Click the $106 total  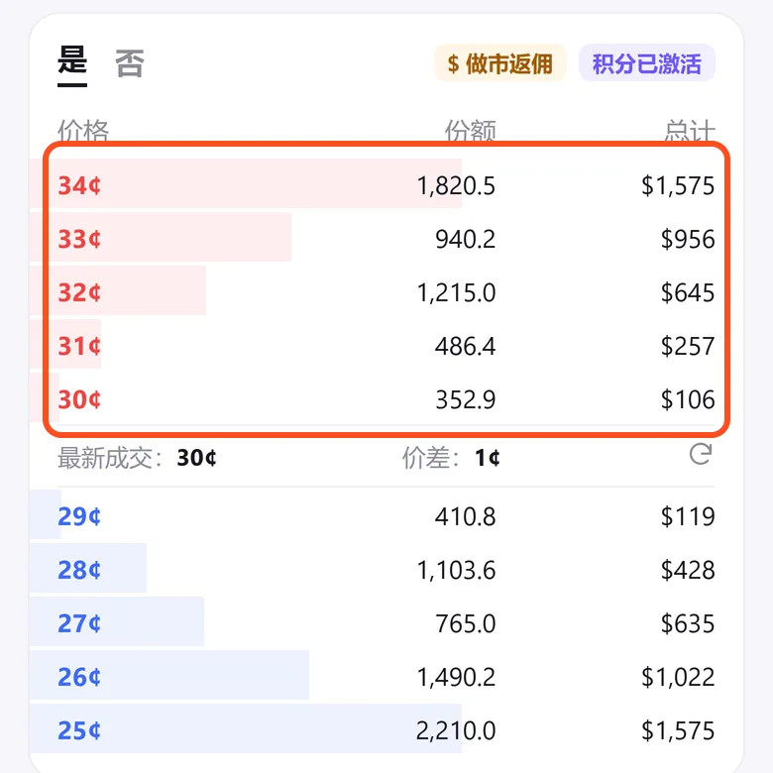pos(688,399)
